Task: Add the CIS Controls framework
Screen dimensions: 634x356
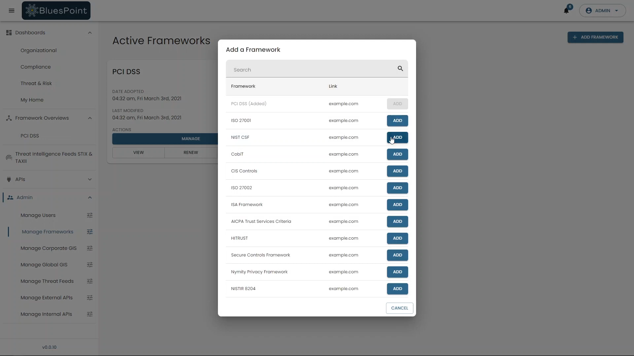Action: coord(397,171)
